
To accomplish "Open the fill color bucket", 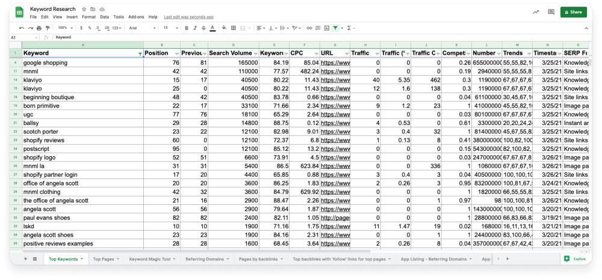I will (224, 28).
